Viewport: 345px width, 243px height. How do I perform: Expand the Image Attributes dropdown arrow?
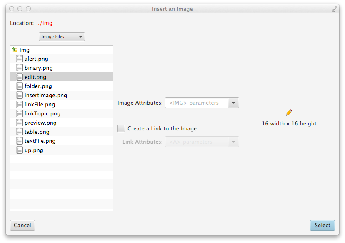[x=233, y=103]
